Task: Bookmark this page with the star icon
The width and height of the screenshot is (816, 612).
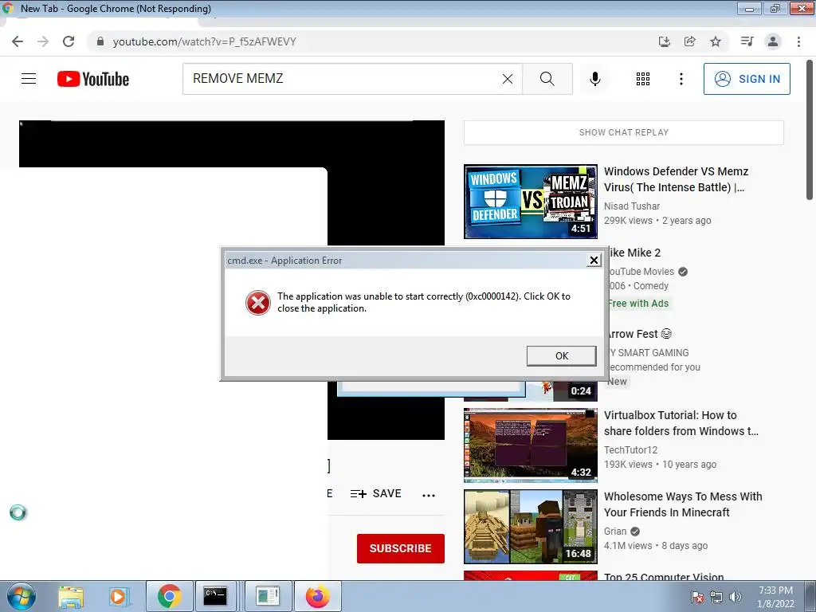Action: [716, 41]
